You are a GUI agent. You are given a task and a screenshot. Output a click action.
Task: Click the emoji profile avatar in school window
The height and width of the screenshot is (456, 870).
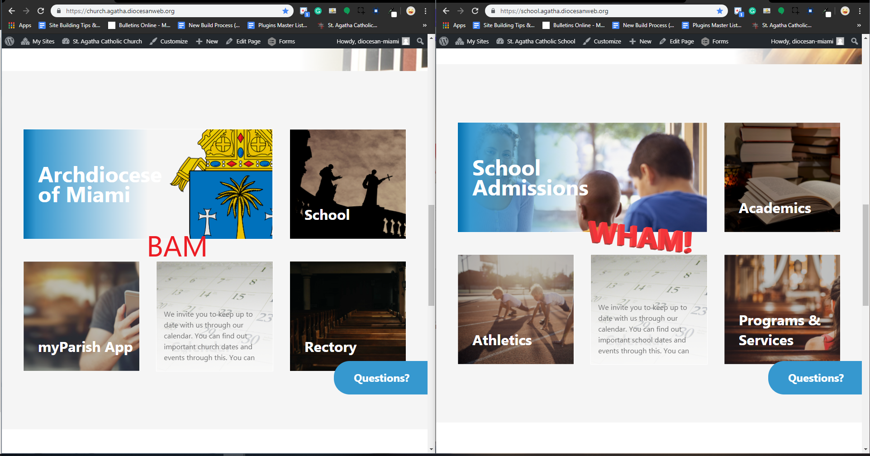click(845, 11)
